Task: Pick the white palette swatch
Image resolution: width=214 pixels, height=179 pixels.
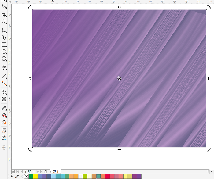Action: click(x=80, y=177)
